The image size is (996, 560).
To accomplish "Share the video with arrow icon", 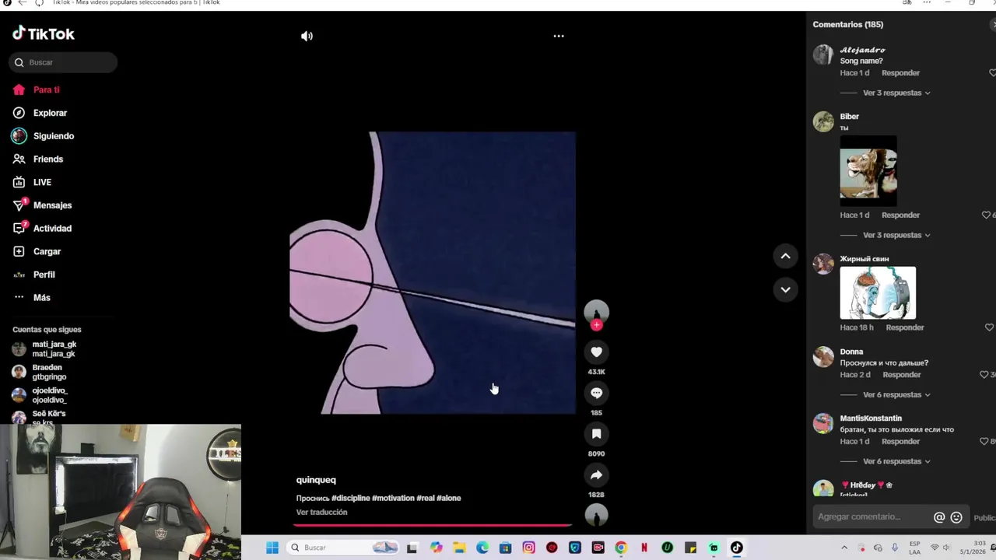I will (597, 475).
